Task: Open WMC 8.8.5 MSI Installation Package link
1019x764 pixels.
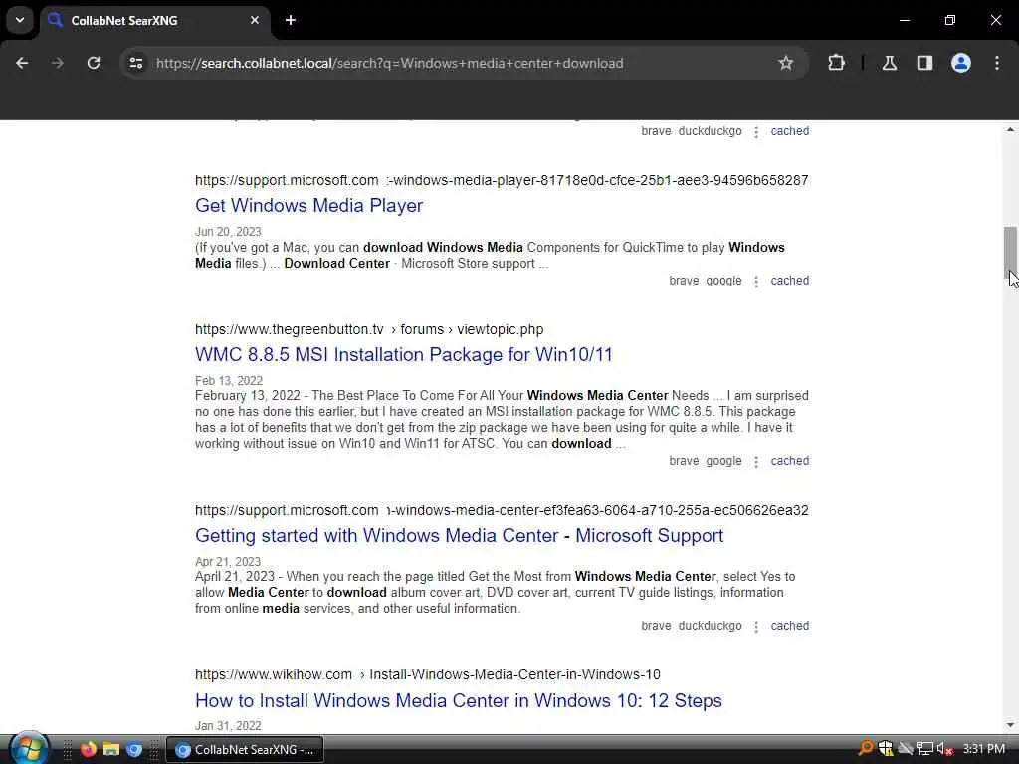Action: pos(404,355)
